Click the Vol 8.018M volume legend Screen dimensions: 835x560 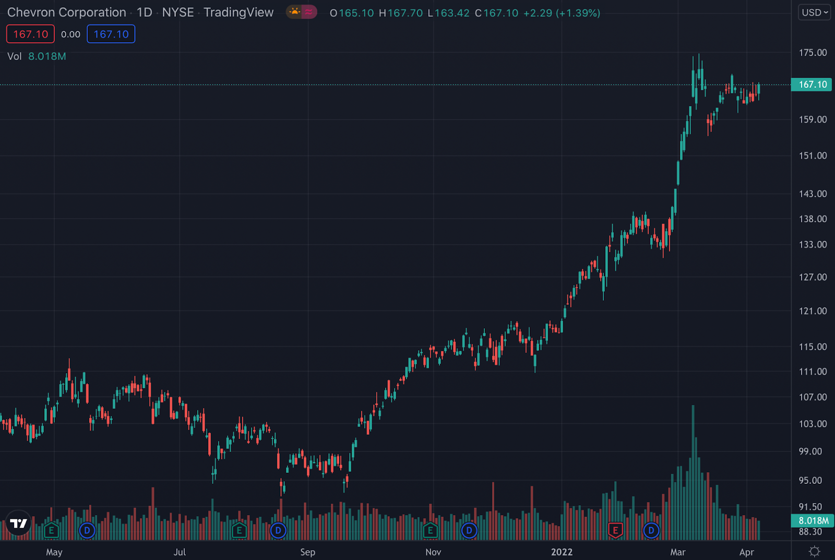pos(37,56)
